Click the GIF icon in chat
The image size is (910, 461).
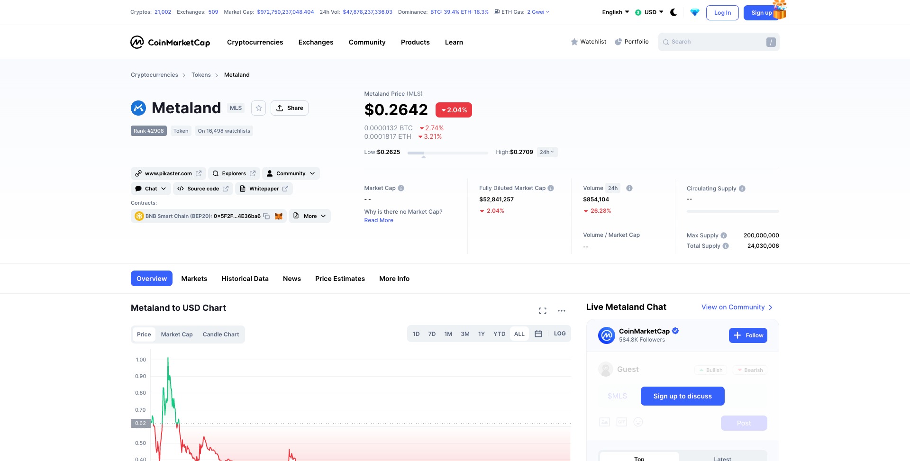pyautogui.click(x=621, y=422)
